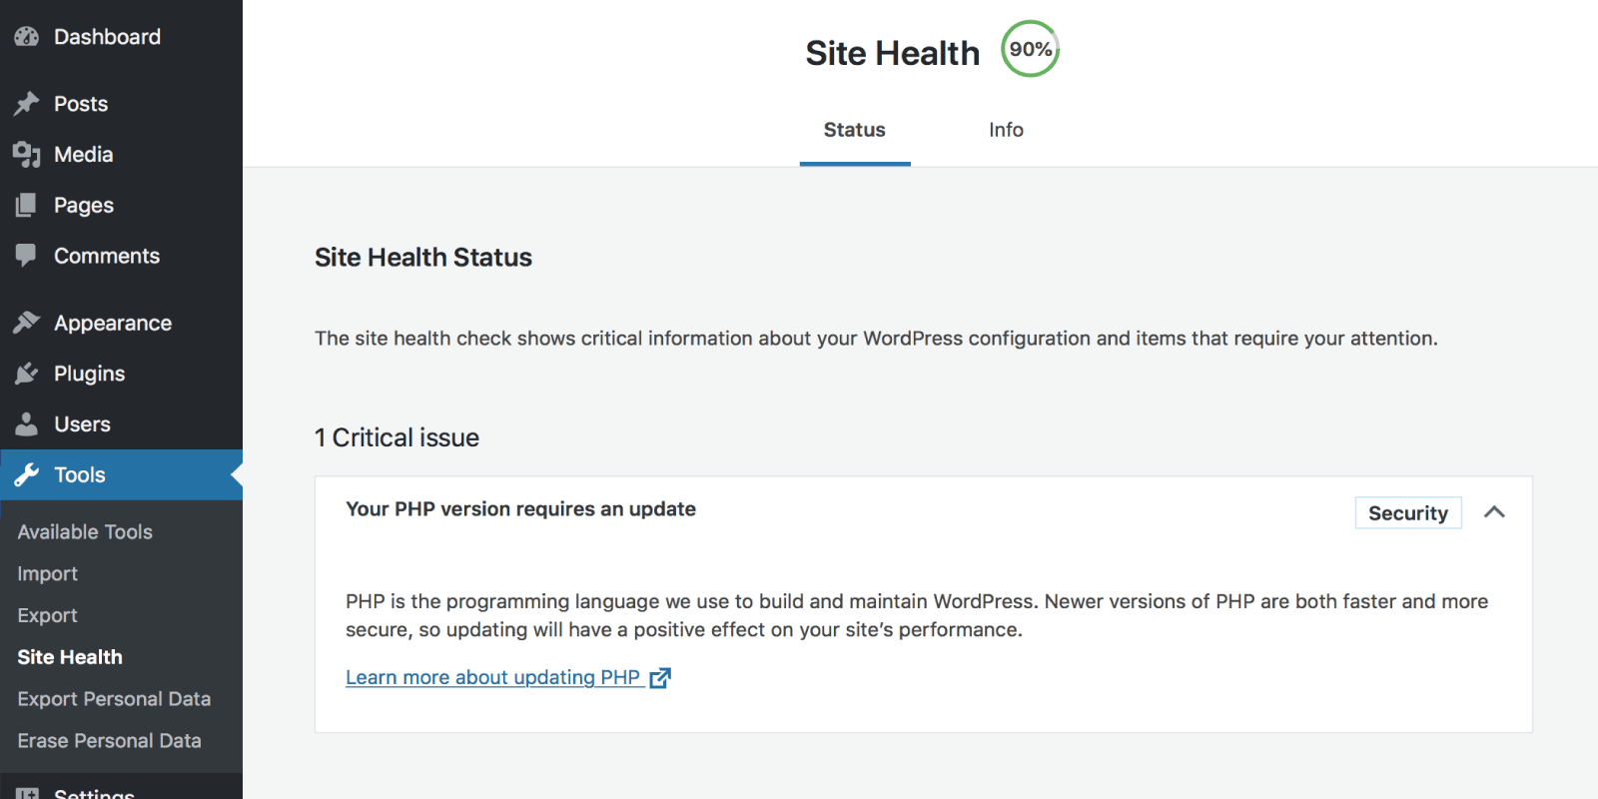Open the Comments menu label

point(107,257)
